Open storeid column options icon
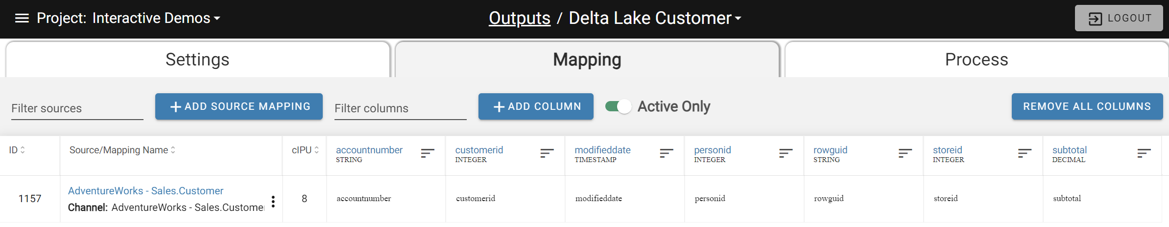The width and height of the screenshot is (1169, 227). pos(1025,154)
